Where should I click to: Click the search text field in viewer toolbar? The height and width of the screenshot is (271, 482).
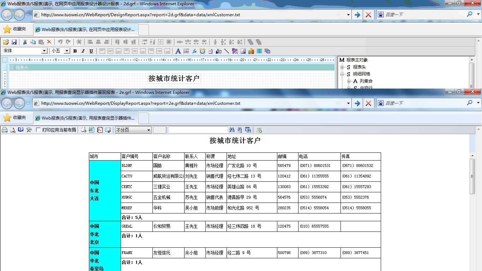tap(198, 130)
